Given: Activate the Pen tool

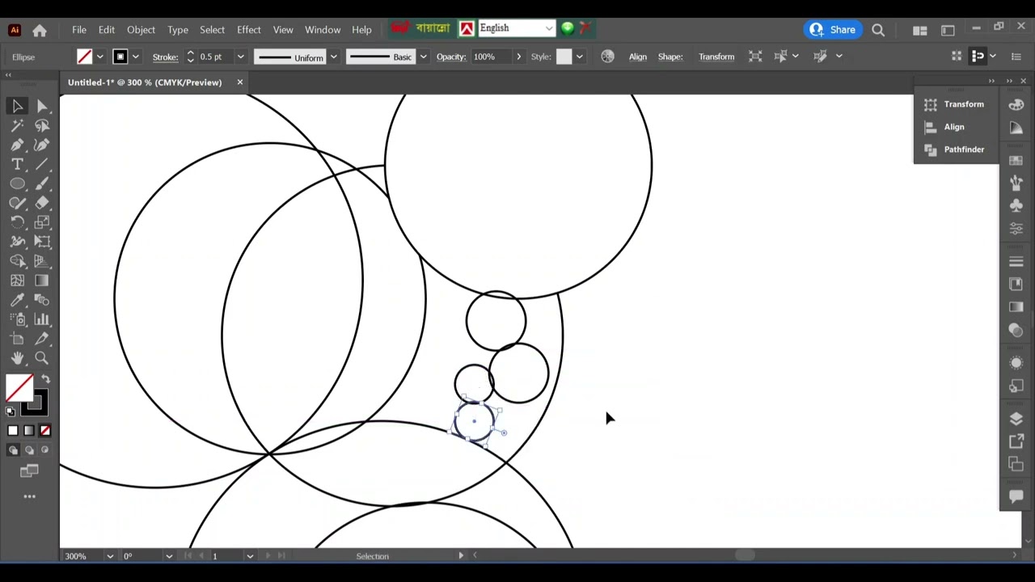Looking at the screenshot, I should point(17,145).
